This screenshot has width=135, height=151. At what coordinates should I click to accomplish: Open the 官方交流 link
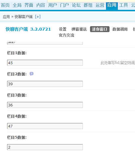point(67,35)
